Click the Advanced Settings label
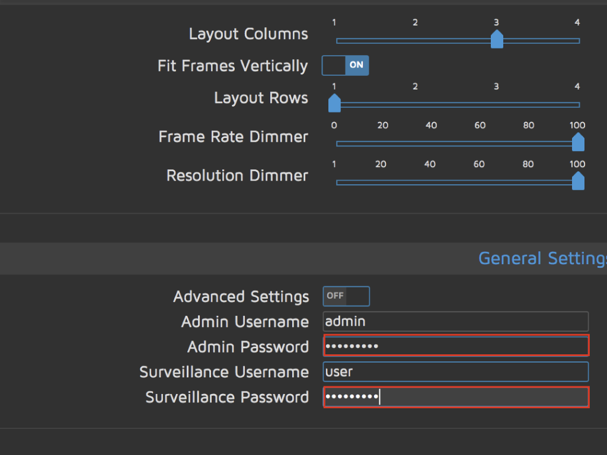This screenshot has width=607, height=455. tap(241, 297)
